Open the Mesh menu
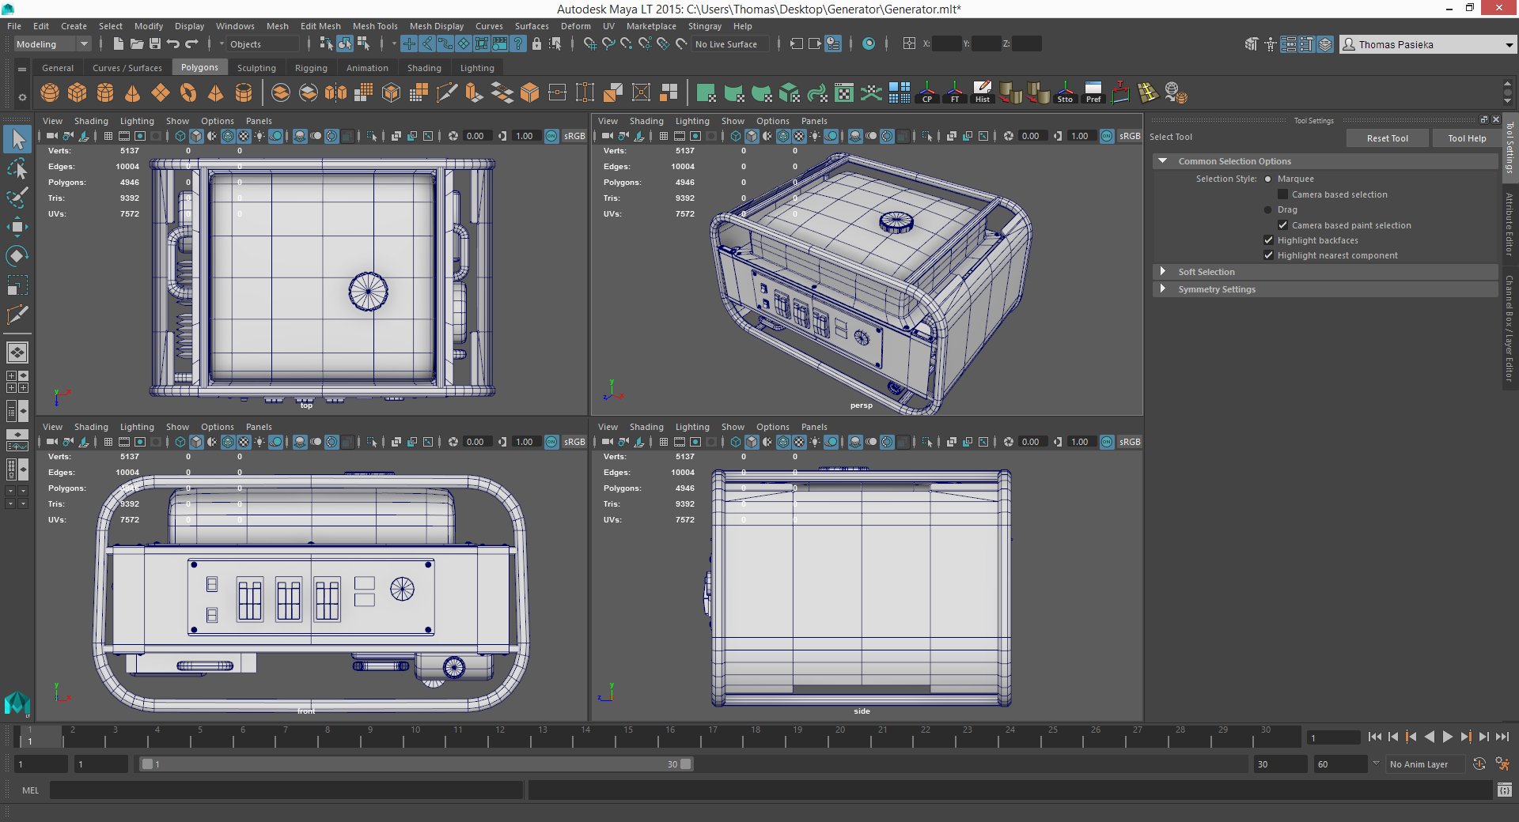Screen dimensions: 1519x822 point(278,26)
